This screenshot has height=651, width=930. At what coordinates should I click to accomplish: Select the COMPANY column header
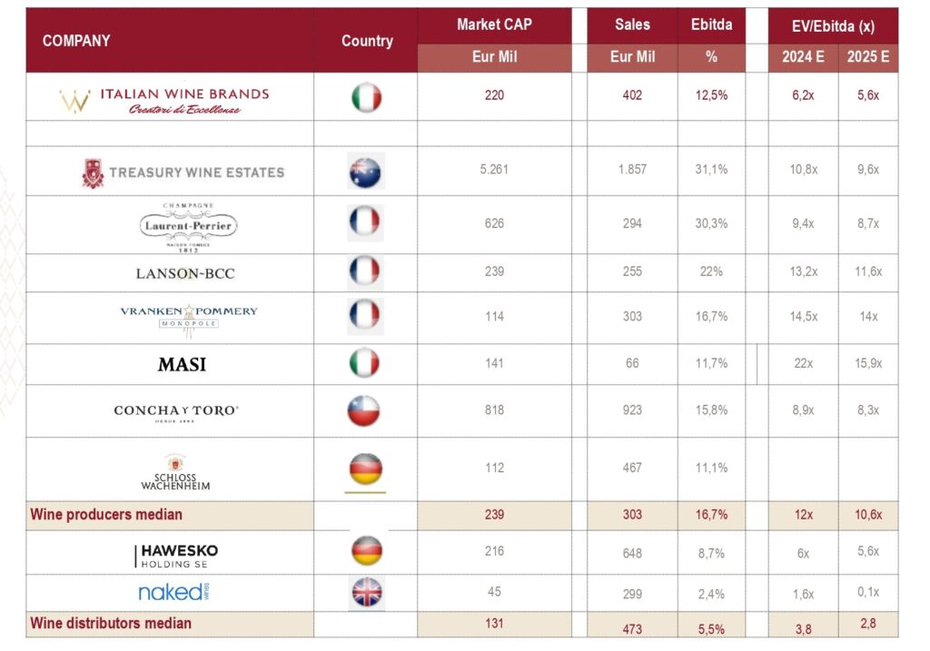[76, 40]
